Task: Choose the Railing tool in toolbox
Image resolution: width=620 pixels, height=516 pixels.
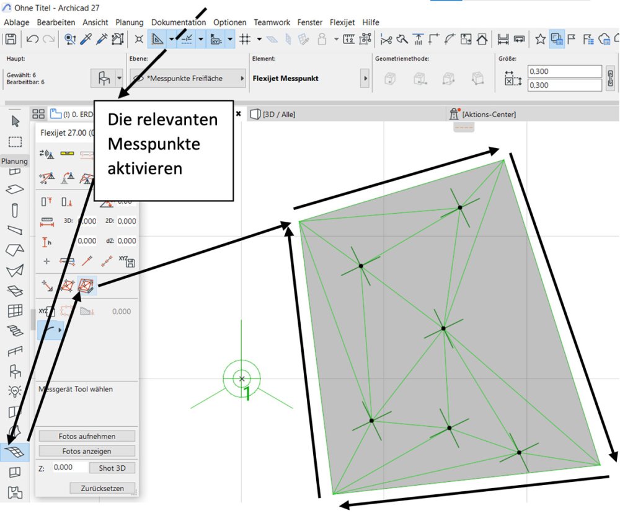Action: pyautogui.click(x=15, y=351)
